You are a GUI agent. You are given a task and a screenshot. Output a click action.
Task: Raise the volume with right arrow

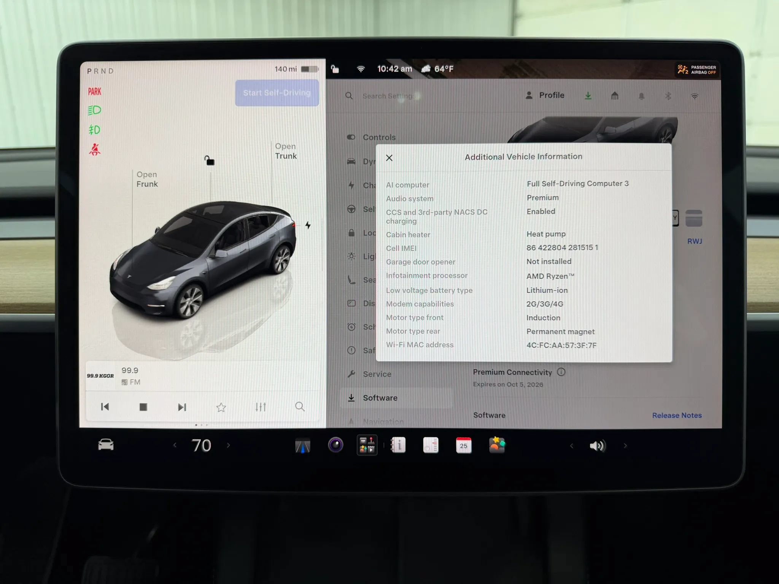[625, 446]
